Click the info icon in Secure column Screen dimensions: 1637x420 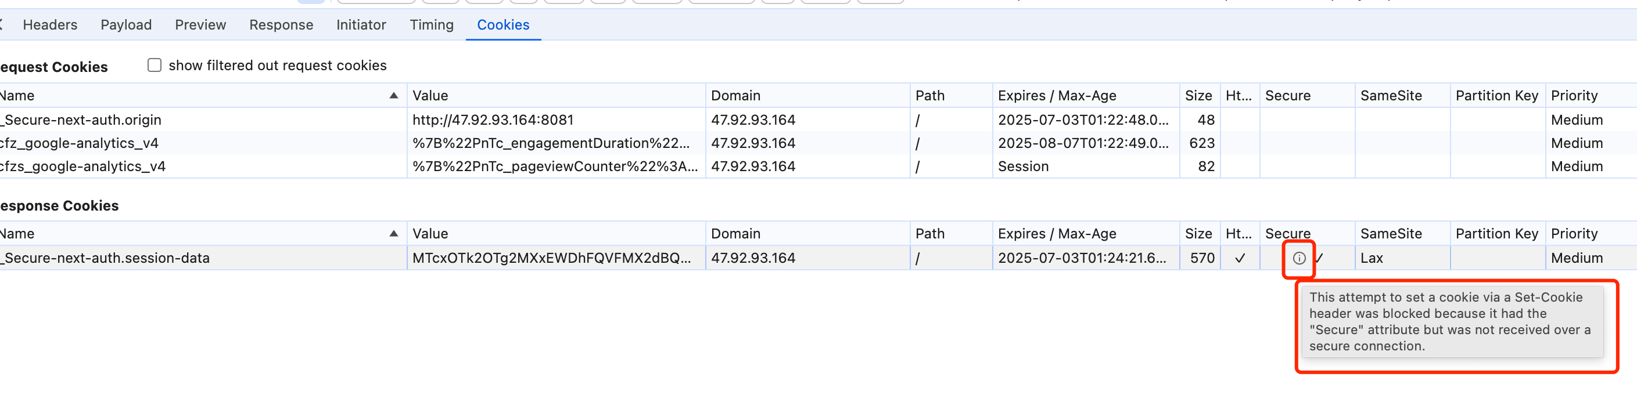(x=1299, y=258)
